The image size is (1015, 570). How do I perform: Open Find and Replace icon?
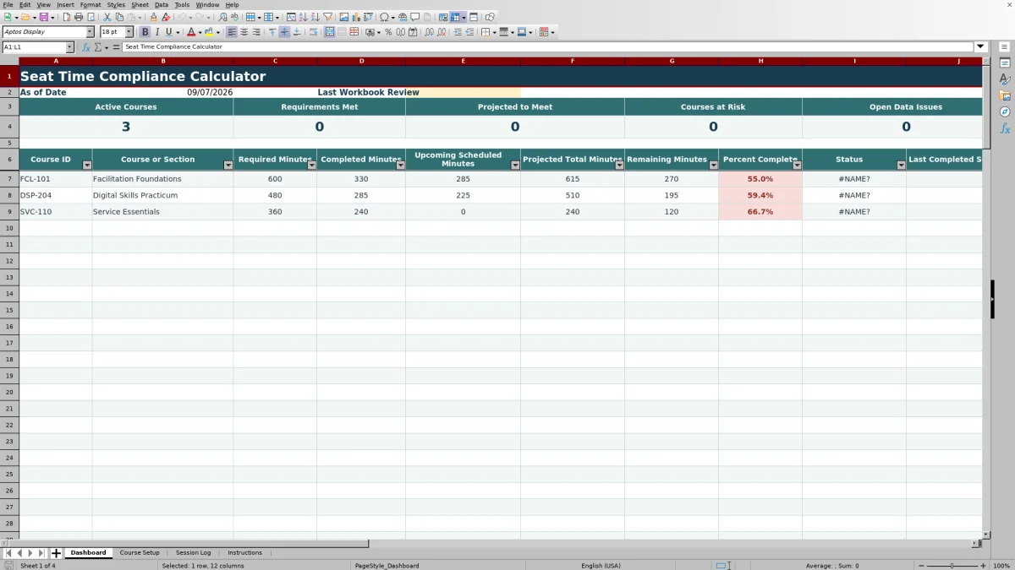(x=222, y=17)
